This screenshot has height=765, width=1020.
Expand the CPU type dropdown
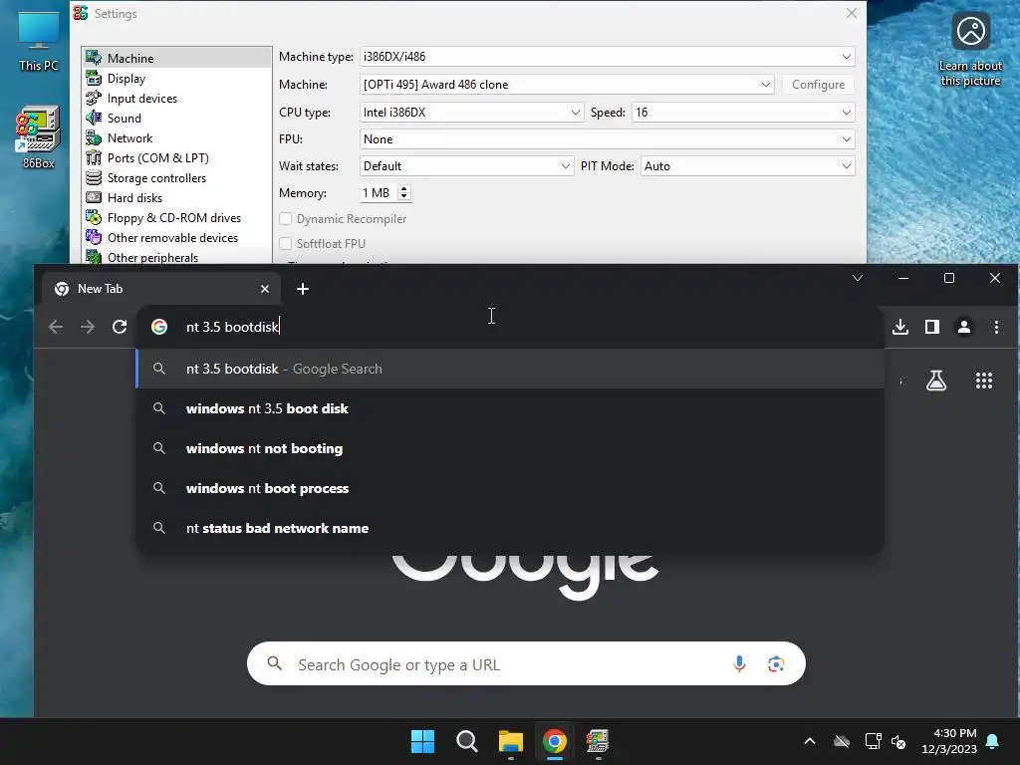[x=471, y=112]
